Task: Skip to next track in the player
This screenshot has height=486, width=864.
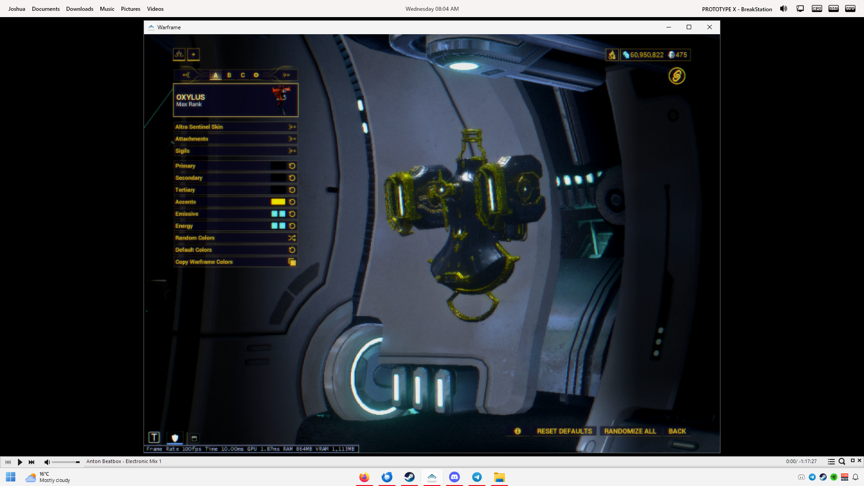Action: click(x=31, y=462)
